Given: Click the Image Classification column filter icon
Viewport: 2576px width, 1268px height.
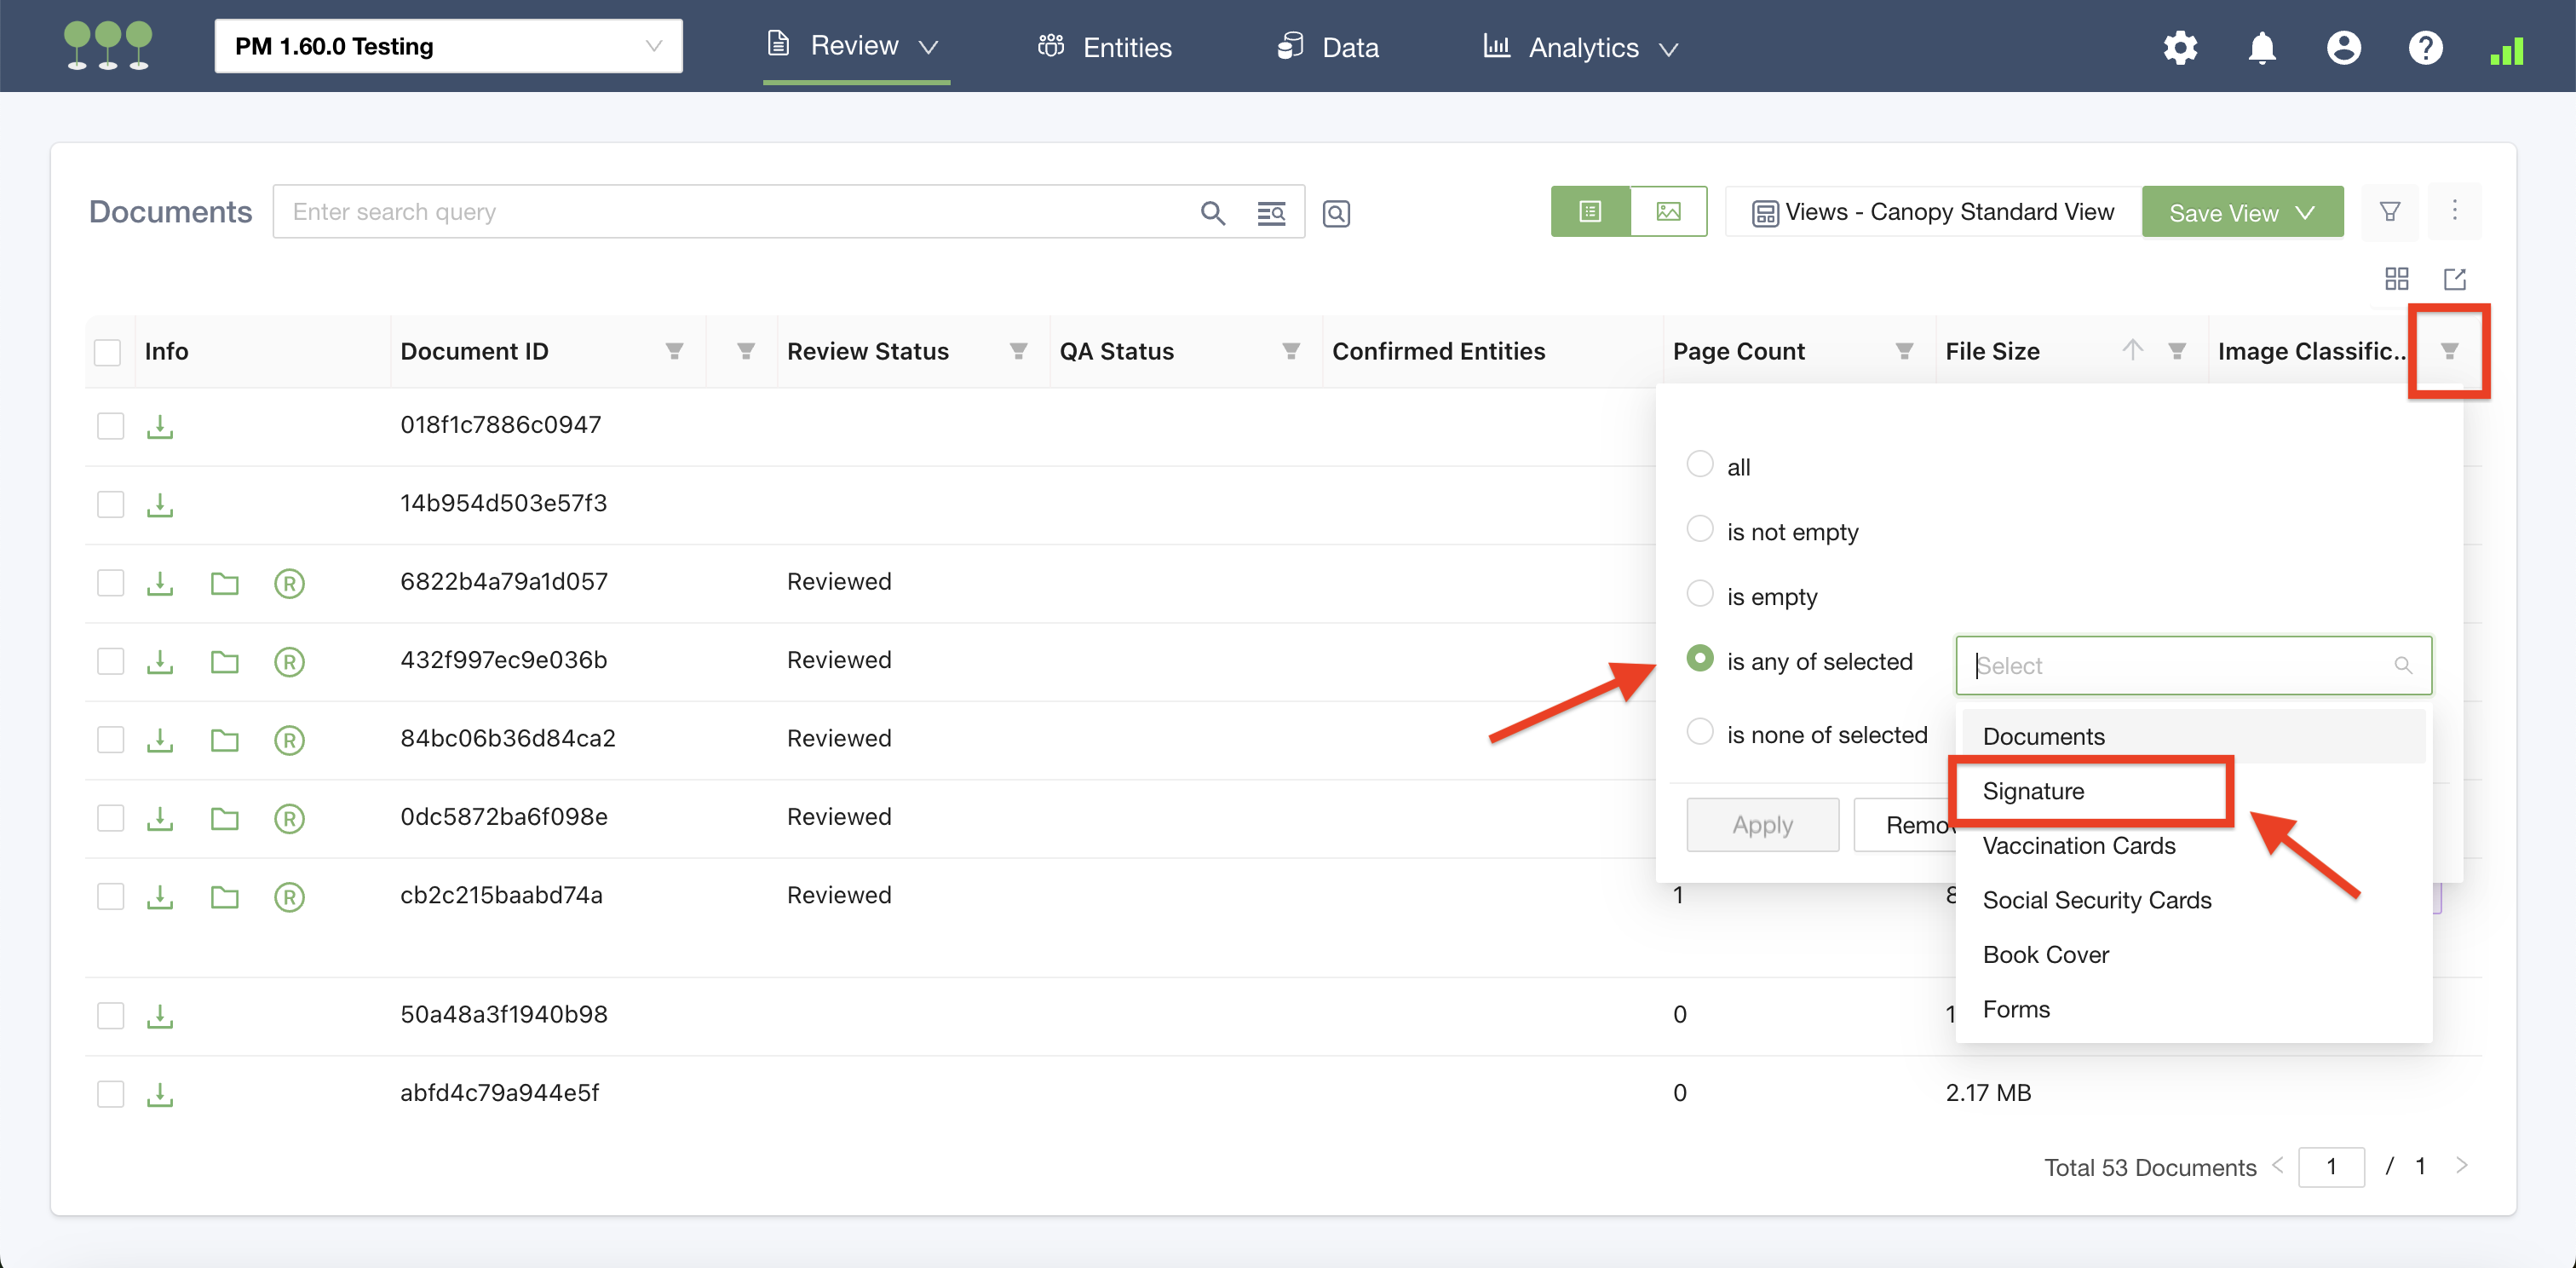Looking at the screenshot, I should point(2449,351).
